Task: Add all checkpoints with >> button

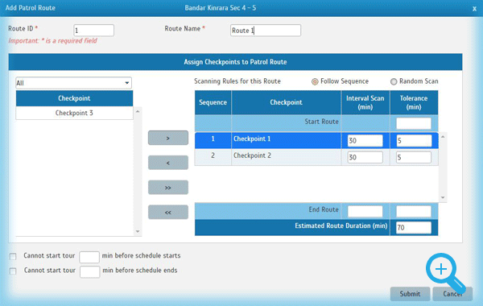Action: point(168,188)
